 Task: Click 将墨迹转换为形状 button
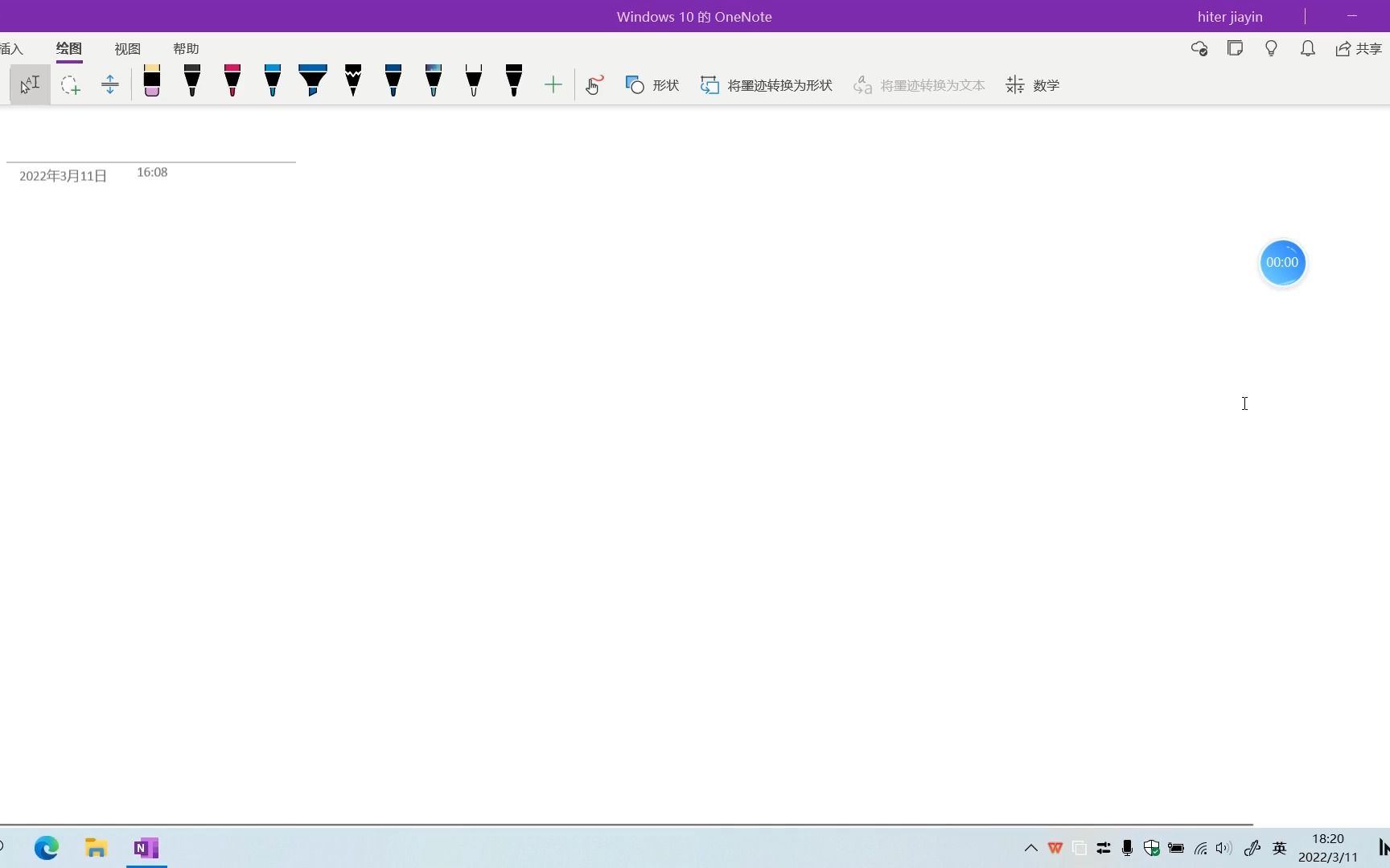766,84
